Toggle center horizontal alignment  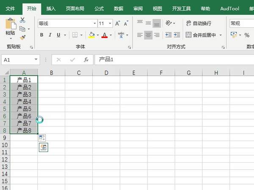coord(148,35)
